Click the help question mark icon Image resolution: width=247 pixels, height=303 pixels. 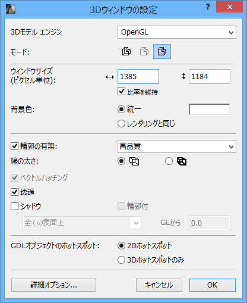point(208,7)
